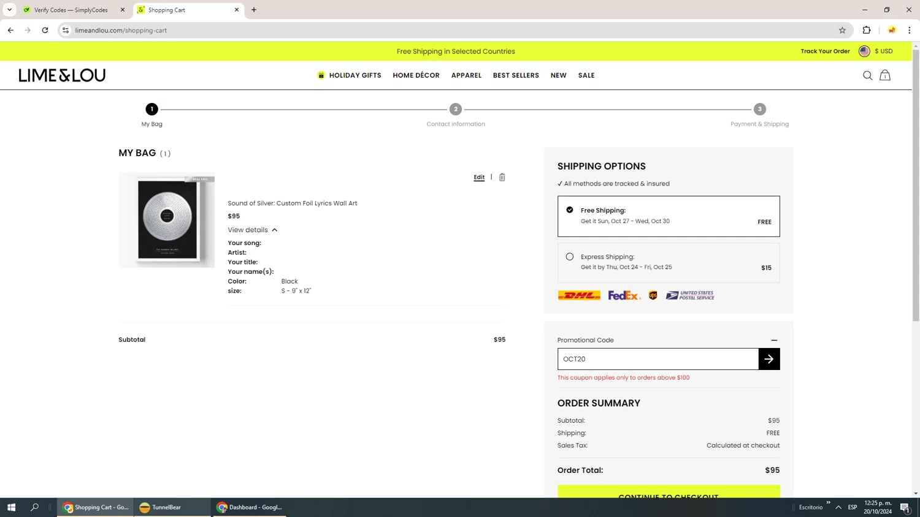Open the shopping bag icon in header

(x=885, y=75)
